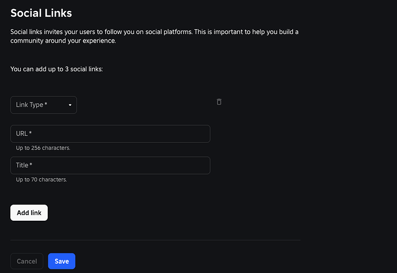Select the Social Links heading
The height and width of the screenshot is (273, 397).
coord(41,13)
